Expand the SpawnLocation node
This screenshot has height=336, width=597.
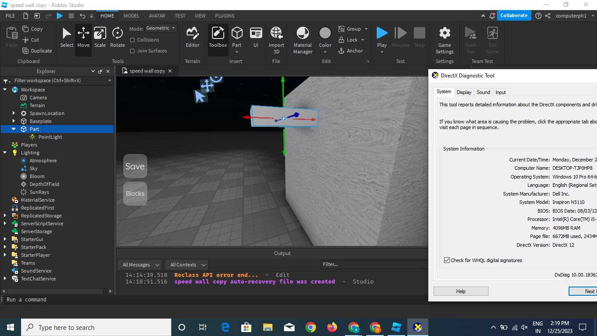(13, 113)
